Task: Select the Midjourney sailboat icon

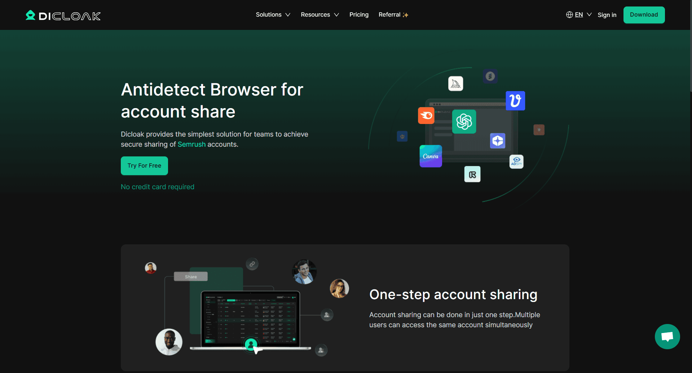Action: 455,83
